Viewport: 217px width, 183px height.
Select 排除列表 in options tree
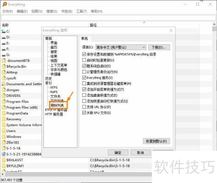coord(57,105)
